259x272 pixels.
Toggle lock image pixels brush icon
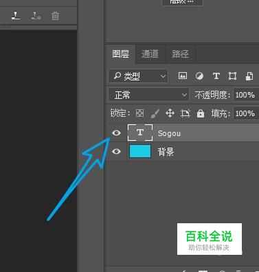coord(155,113)
